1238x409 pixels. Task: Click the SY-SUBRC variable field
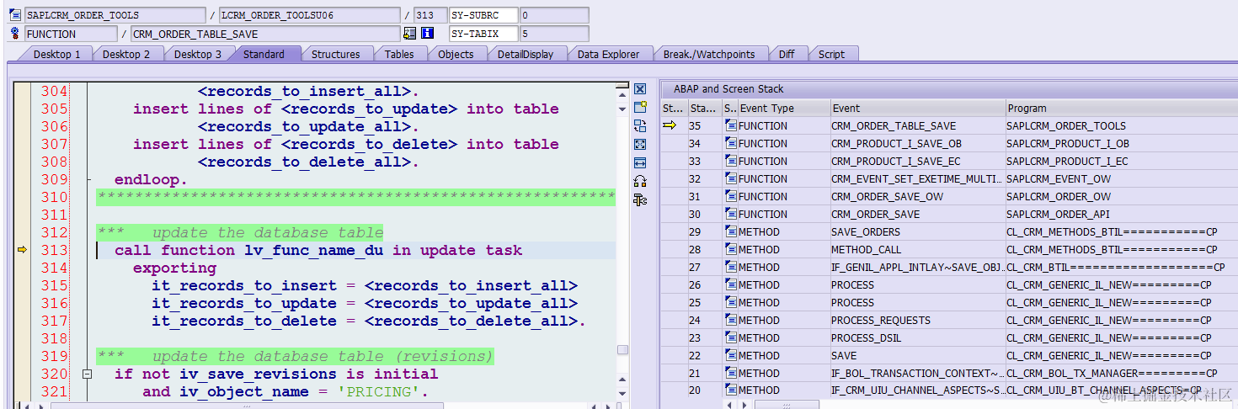(483, 15)
